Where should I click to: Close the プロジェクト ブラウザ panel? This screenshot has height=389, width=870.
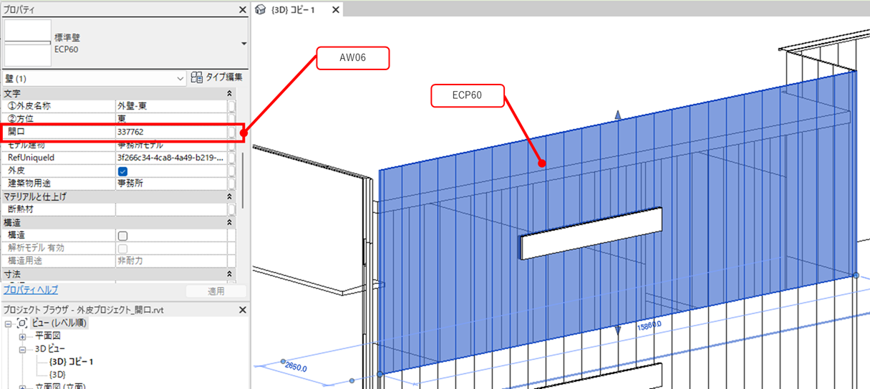[242, 309]
